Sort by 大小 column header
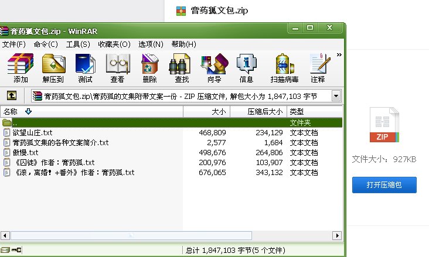The width and height of the screenshot is (429, 257). click(x=206, y=112)
